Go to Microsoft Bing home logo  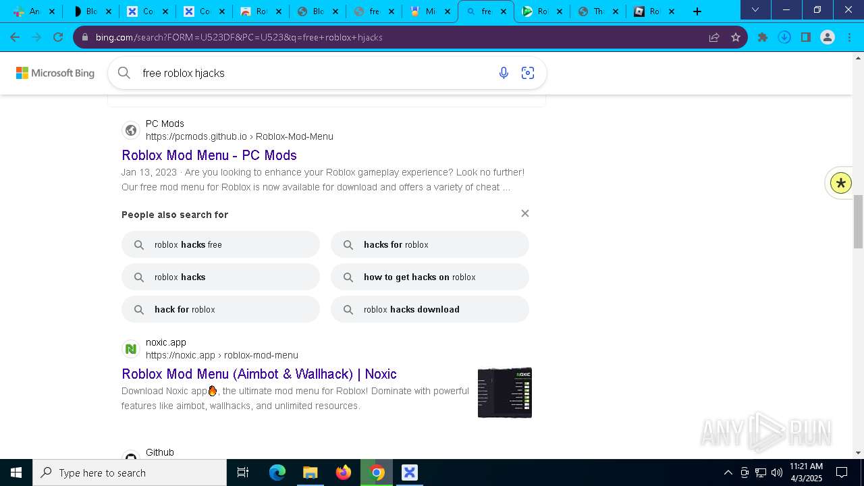[55, 73]
